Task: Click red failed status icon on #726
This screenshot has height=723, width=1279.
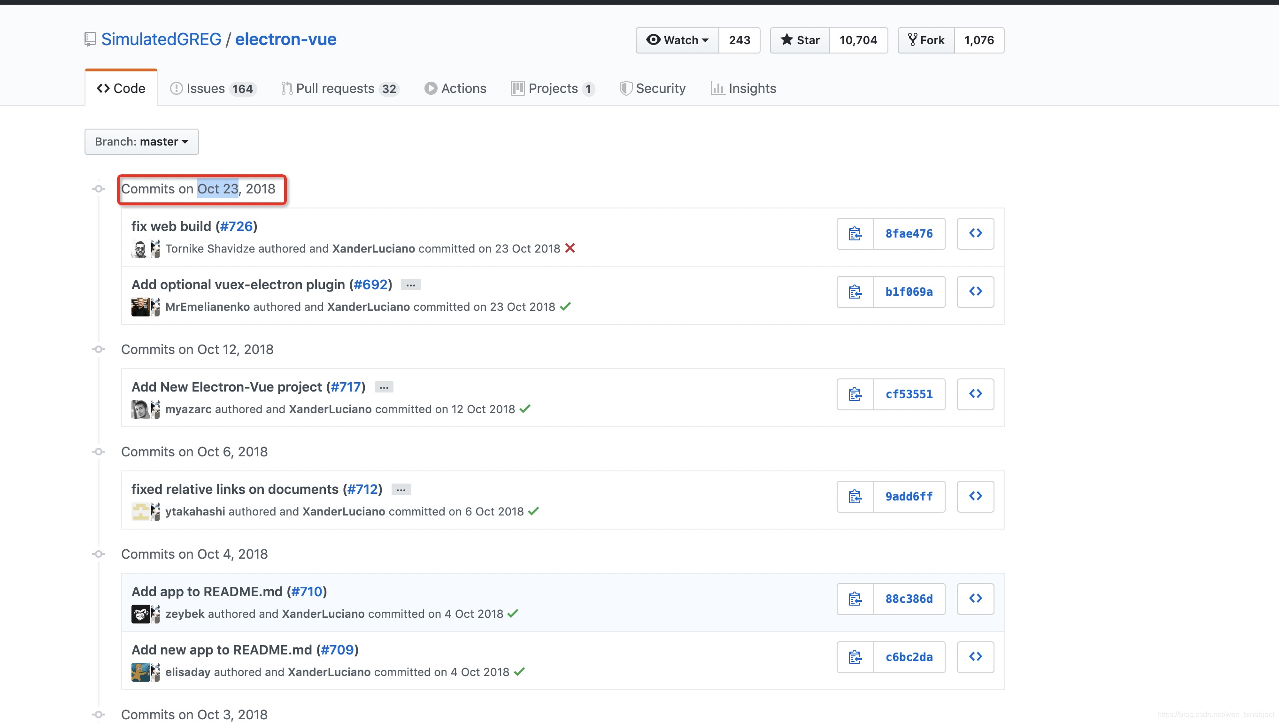Action: [x=570, y=248]
